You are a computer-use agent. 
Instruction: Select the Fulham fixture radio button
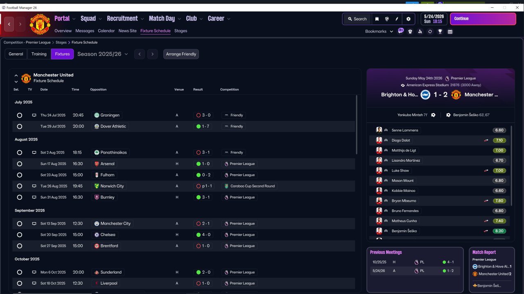pyautogui.click(x=19, y=175)
